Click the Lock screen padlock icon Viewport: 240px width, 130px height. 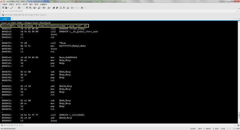tap(64, 8)
